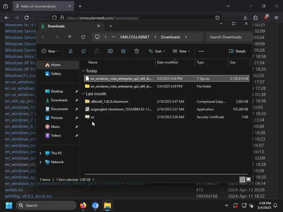This screenshot has width=283, height=212.
Task: Bookmark the page with Firefox star icon
Action: coord(218,18)
